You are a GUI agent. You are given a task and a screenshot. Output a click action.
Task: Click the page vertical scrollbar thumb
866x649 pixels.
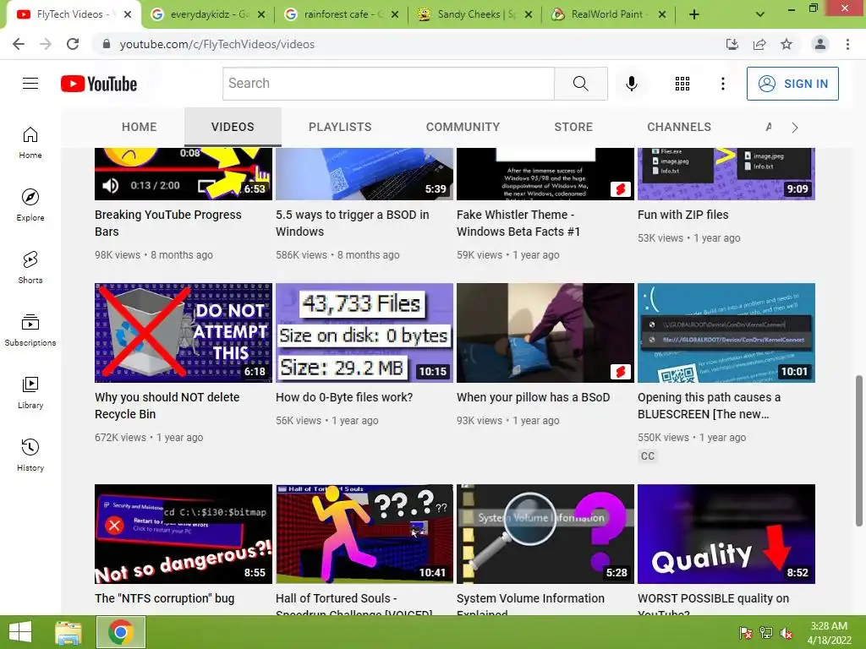tap(859, 451)
